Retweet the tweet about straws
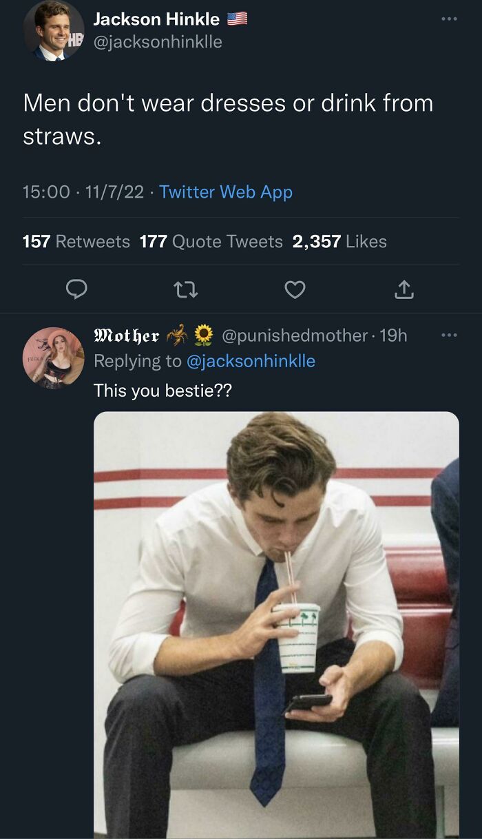The width and height of the screenshot is (482, 839). click(x=185, y=290)
